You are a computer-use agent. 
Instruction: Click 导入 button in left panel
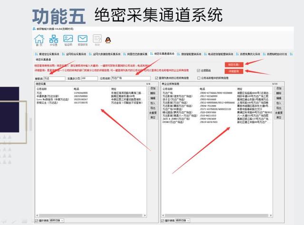tap(153, 103)
